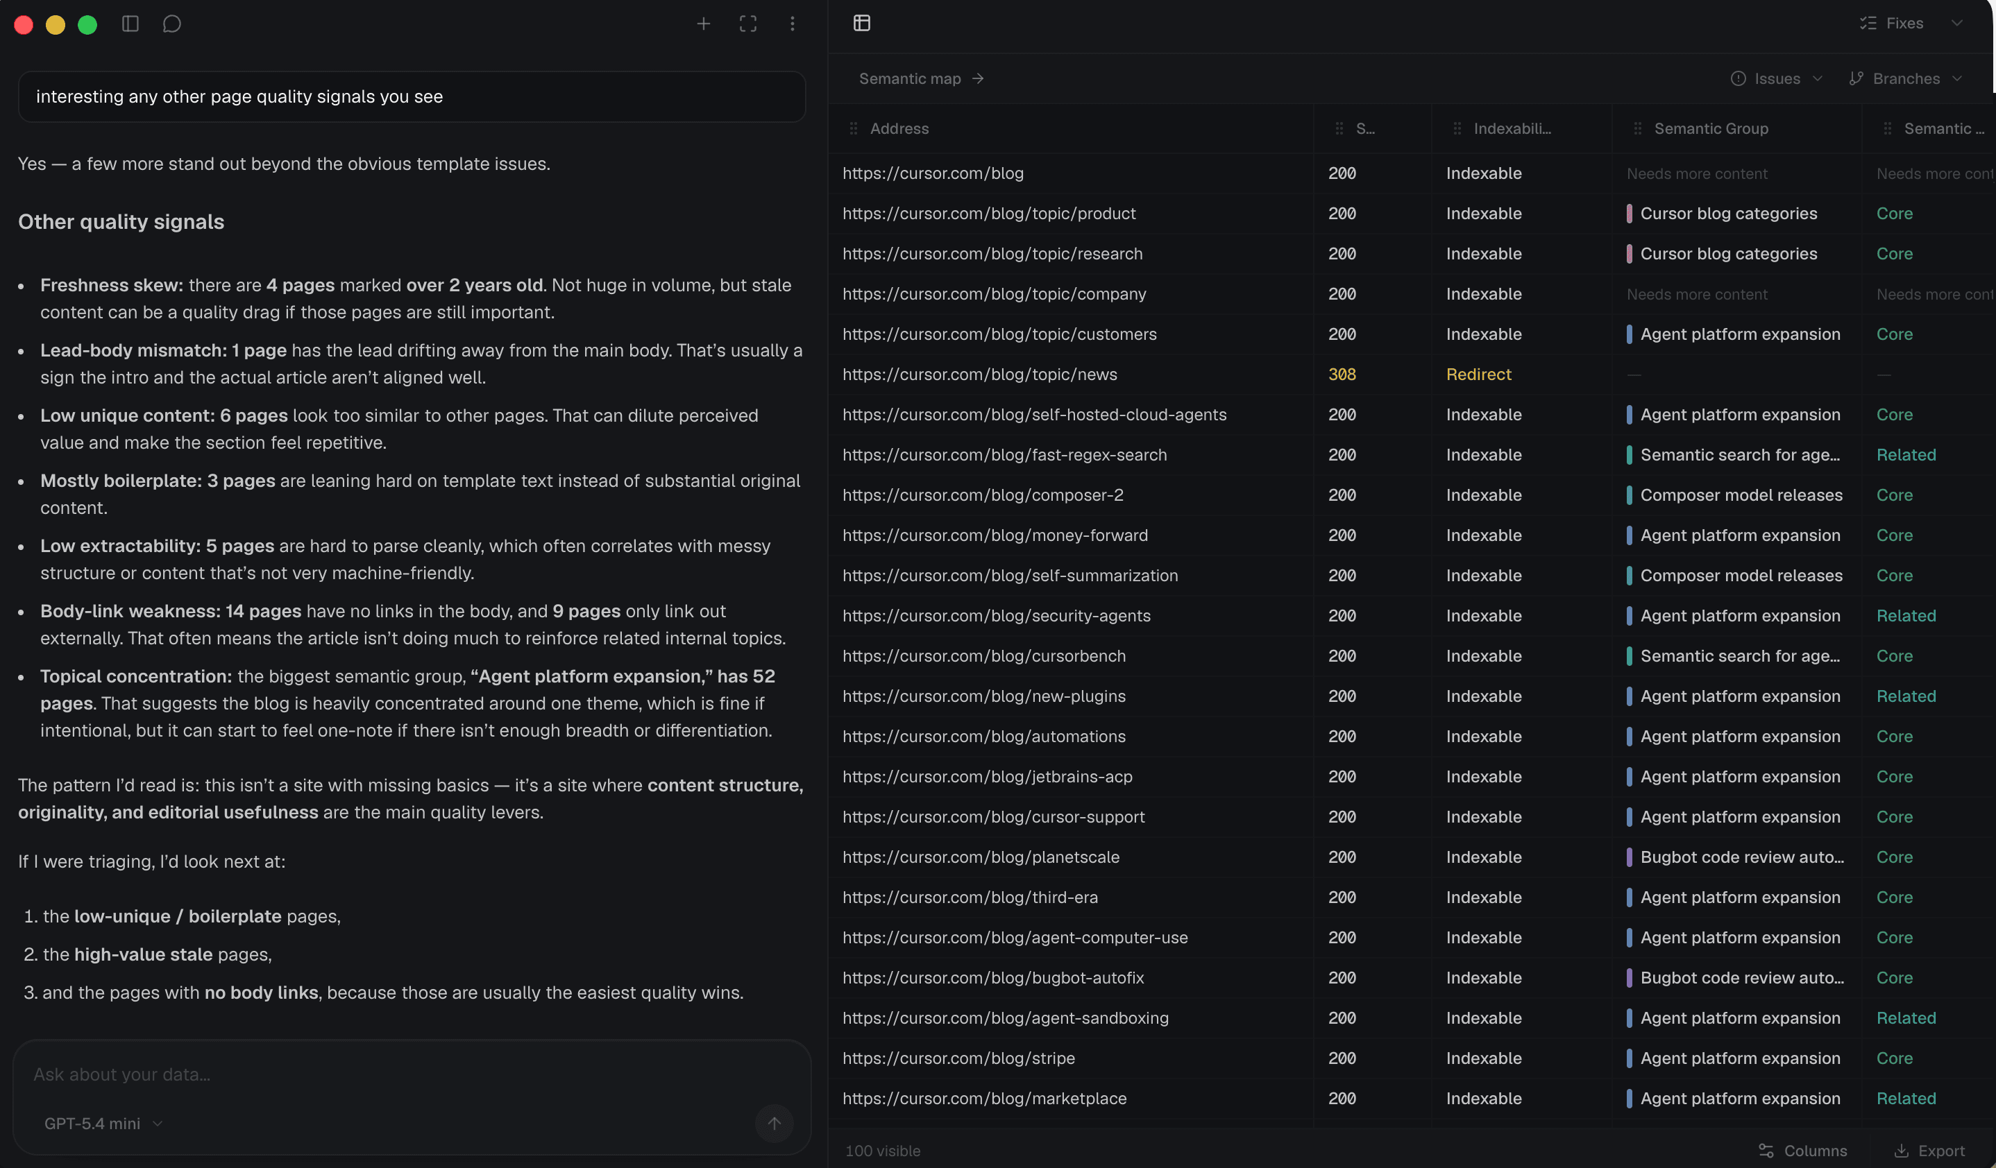This screenshot has width=1996, height=1168.
Task: Click Related label in fast-regex-search row
Action: [1906, 455]
